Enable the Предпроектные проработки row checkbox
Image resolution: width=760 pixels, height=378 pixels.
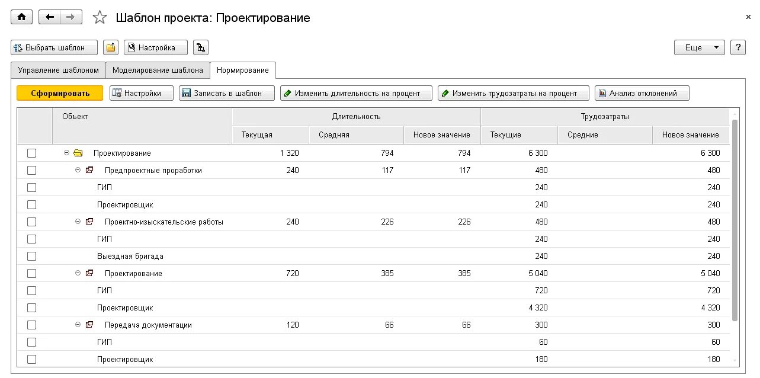pos(31,170)
